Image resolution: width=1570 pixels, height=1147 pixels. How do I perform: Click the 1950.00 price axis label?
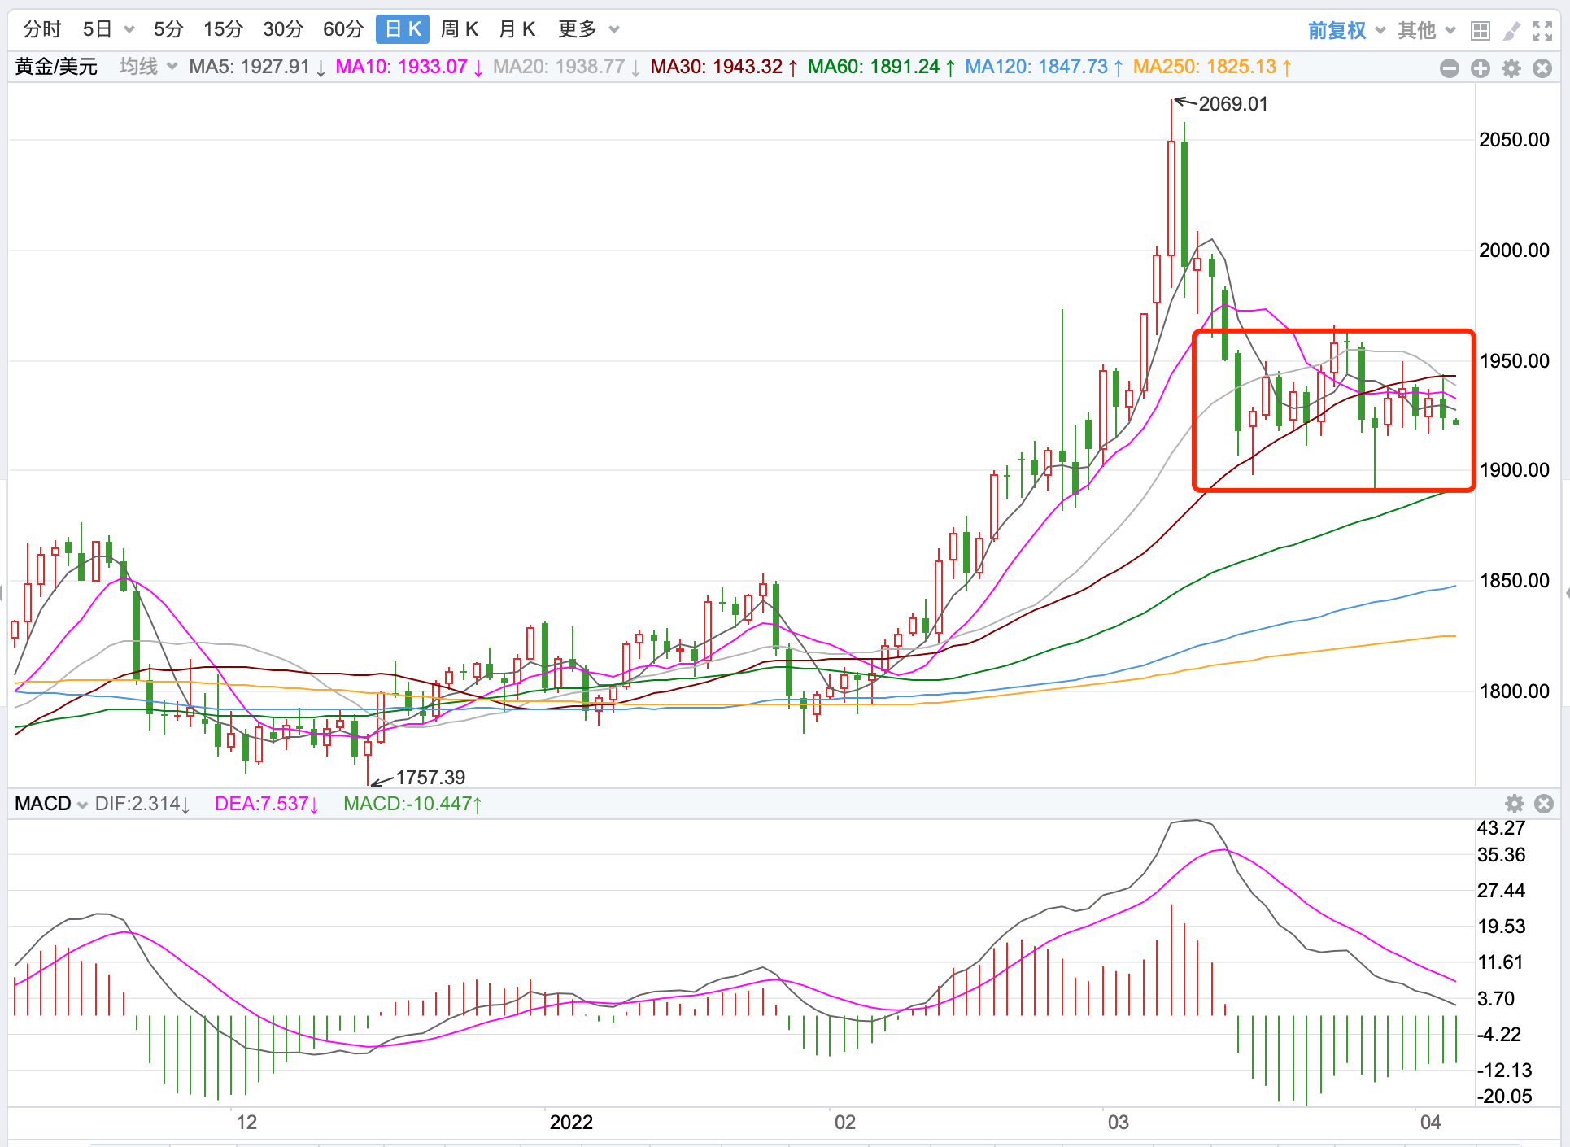click(1515, 360)
